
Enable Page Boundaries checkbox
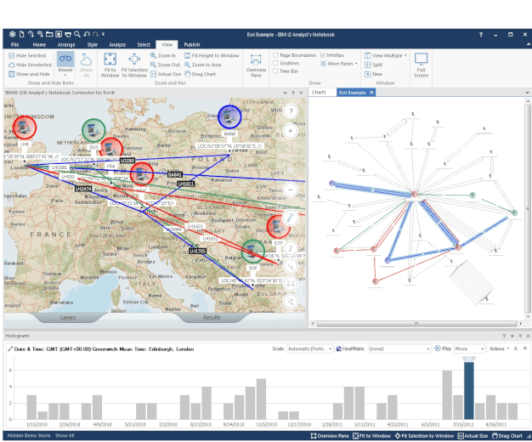[275, 55]
